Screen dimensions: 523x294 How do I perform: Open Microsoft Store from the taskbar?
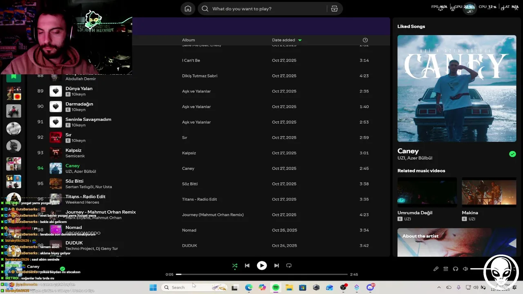302,287
